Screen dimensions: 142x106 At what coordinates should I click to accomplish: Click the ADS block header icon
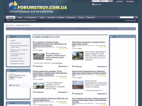point(112,37)
